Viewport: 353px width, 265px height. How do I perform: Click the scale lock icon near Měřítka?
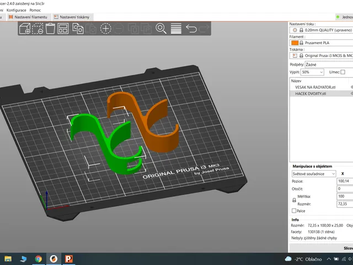pos(294,200)
